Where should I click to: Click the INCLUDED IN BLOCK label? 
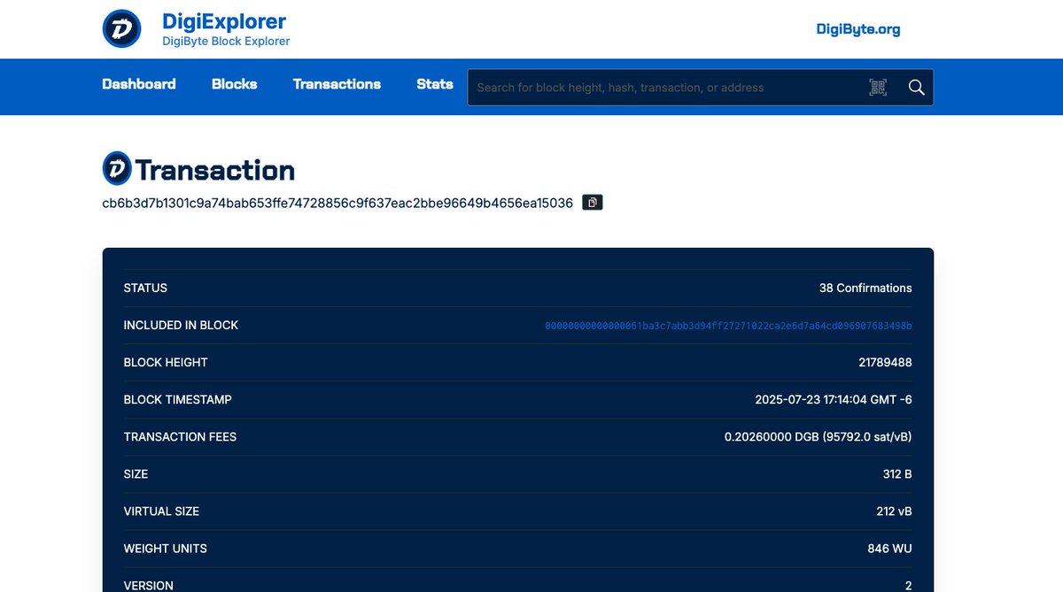point(181,325)
